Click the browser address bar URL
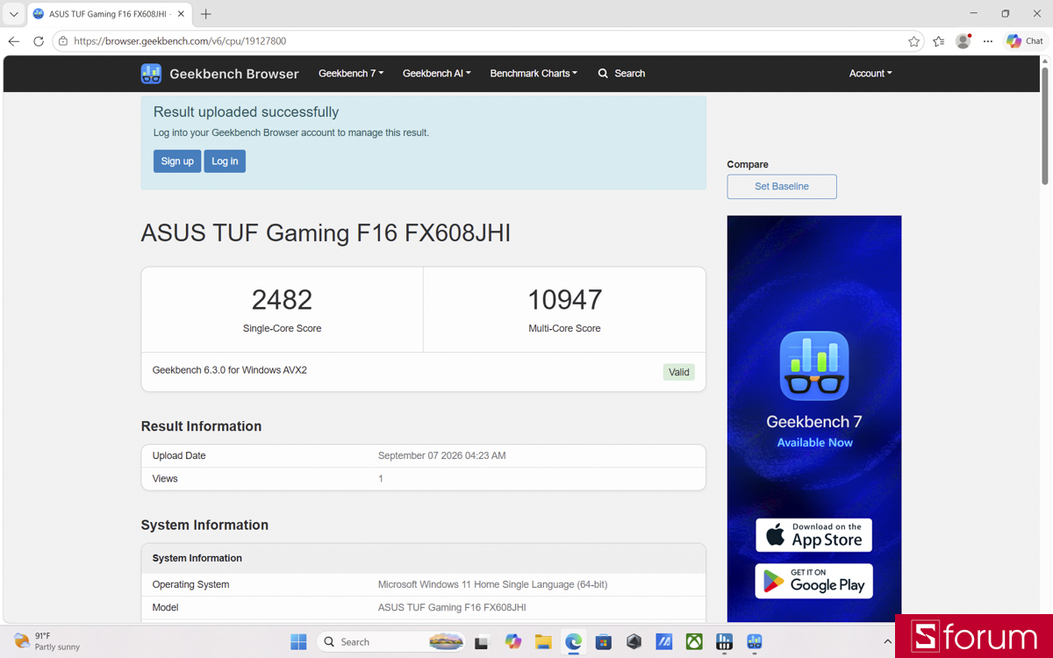The height and width of the screenshot is (658, 1053). coord(180,41)
